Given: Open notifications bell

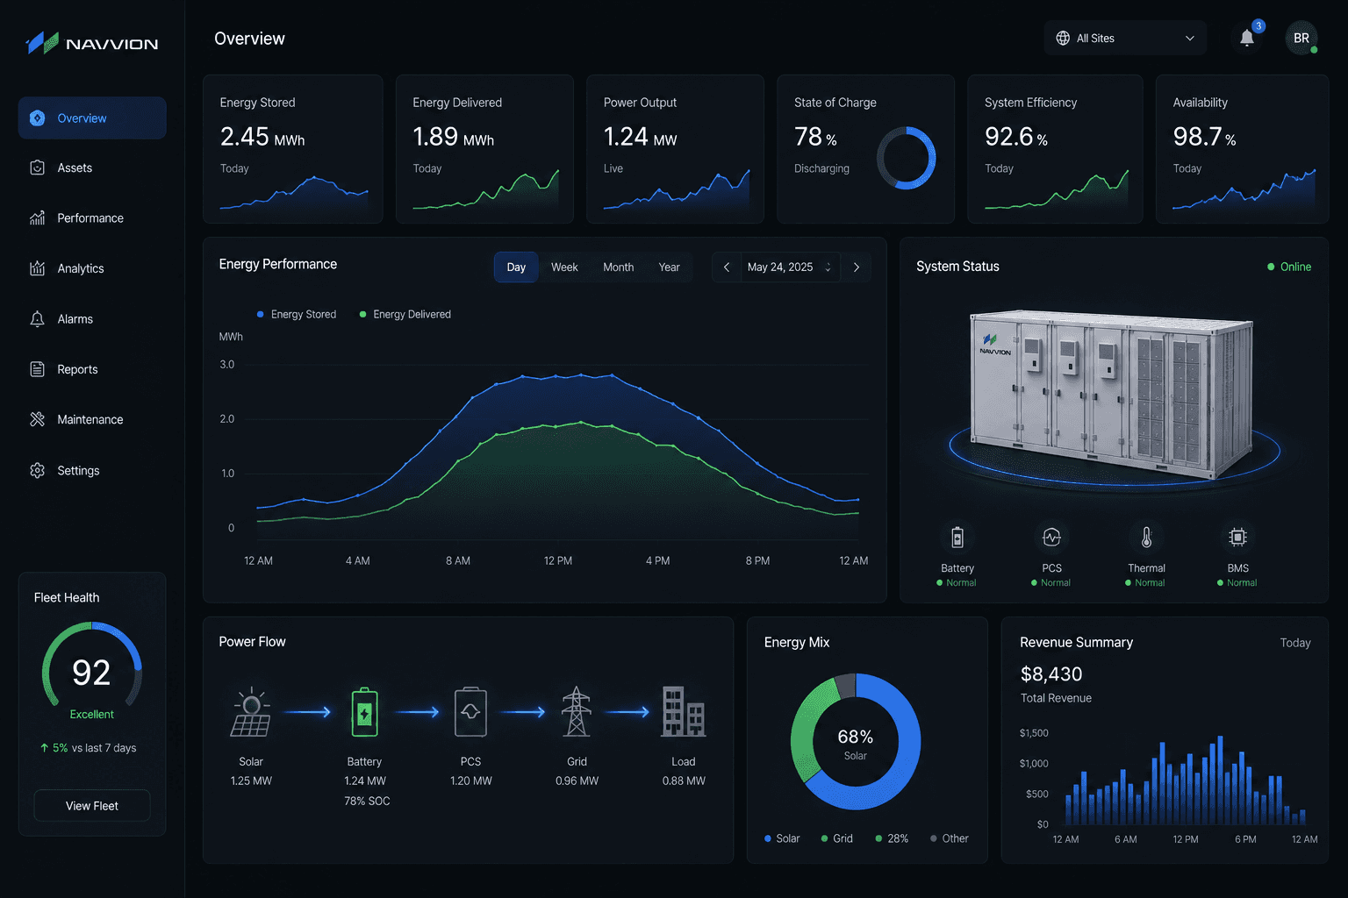Looking at the screenshot, I should pyautogui.click(x=1247, y=38).
